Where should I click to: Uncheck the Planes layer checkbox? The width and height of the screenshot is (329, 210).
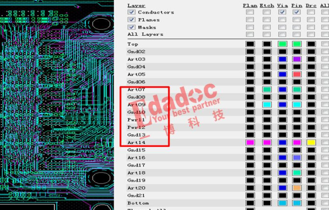pyautogui.click(x=131, y=20)
